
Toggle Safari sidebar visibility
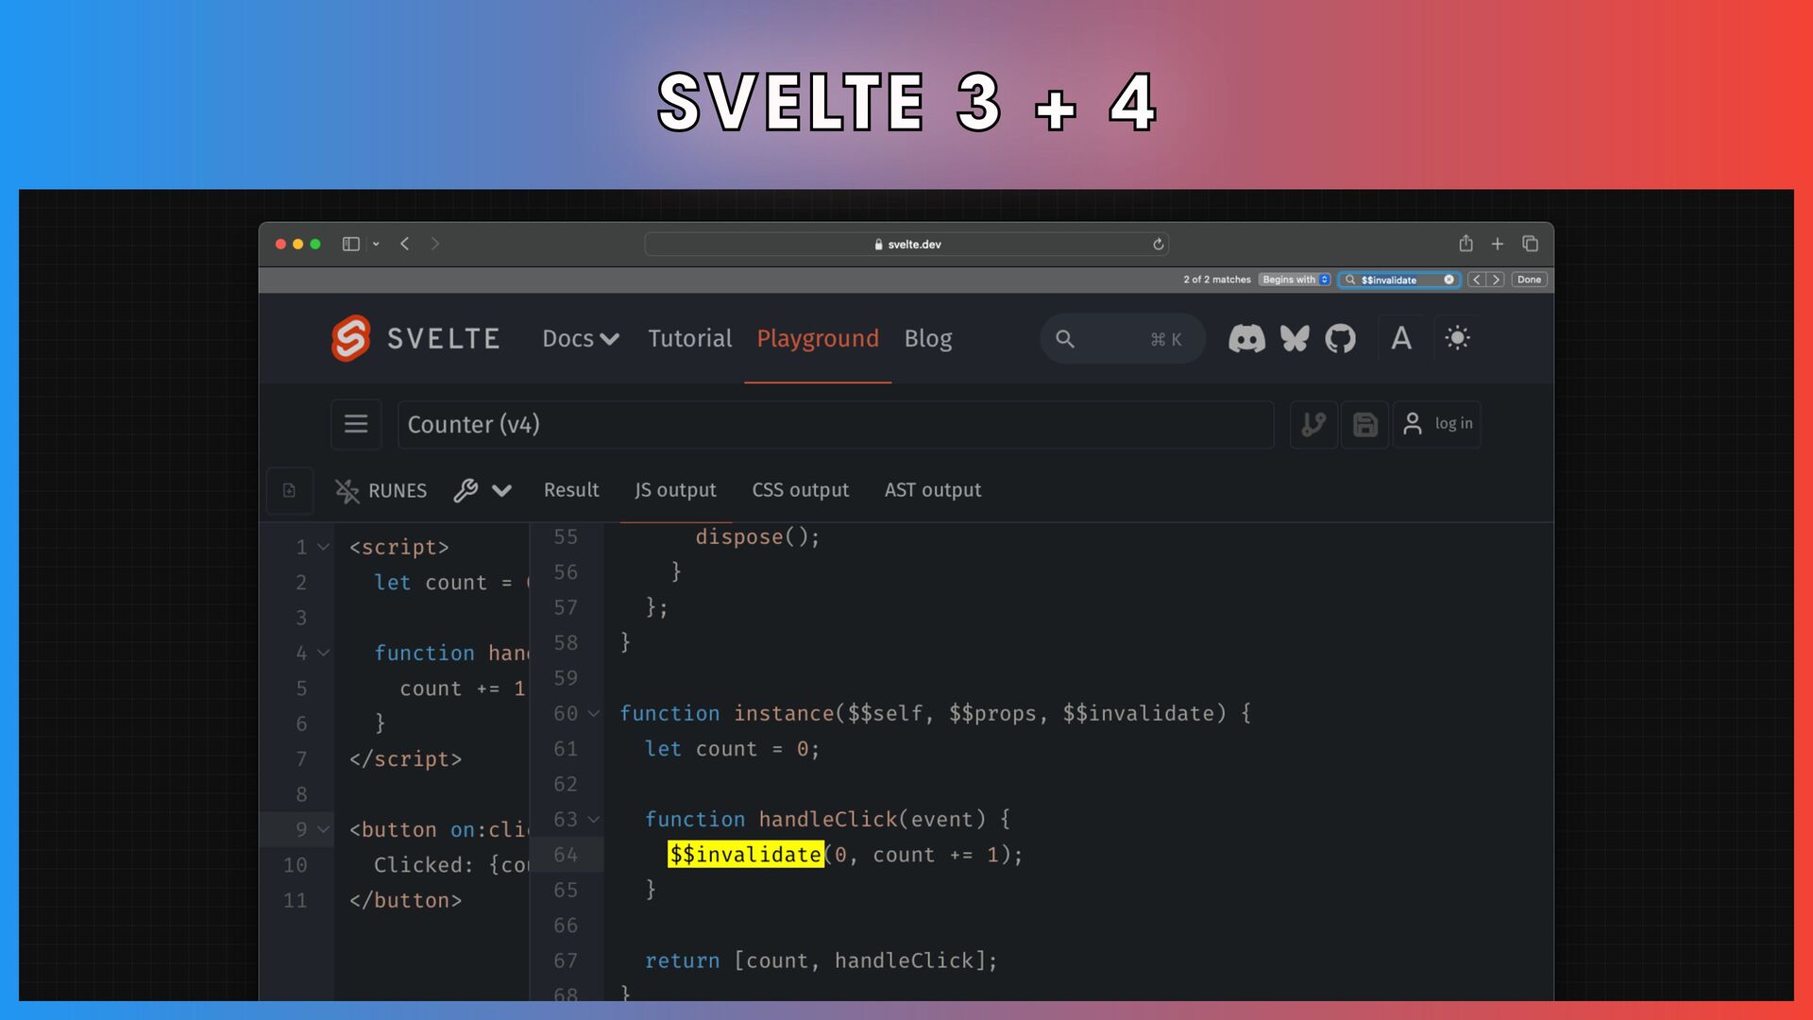click(x=350, y=244)
